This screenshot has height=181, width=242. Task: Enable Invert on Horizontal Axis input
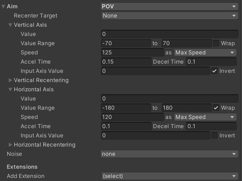click(214, 136)
